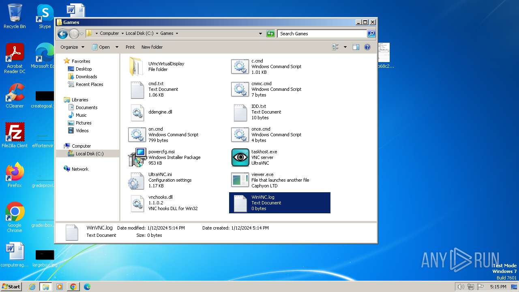
Task: Select the Libraries group header
Action: coord(80,100)
